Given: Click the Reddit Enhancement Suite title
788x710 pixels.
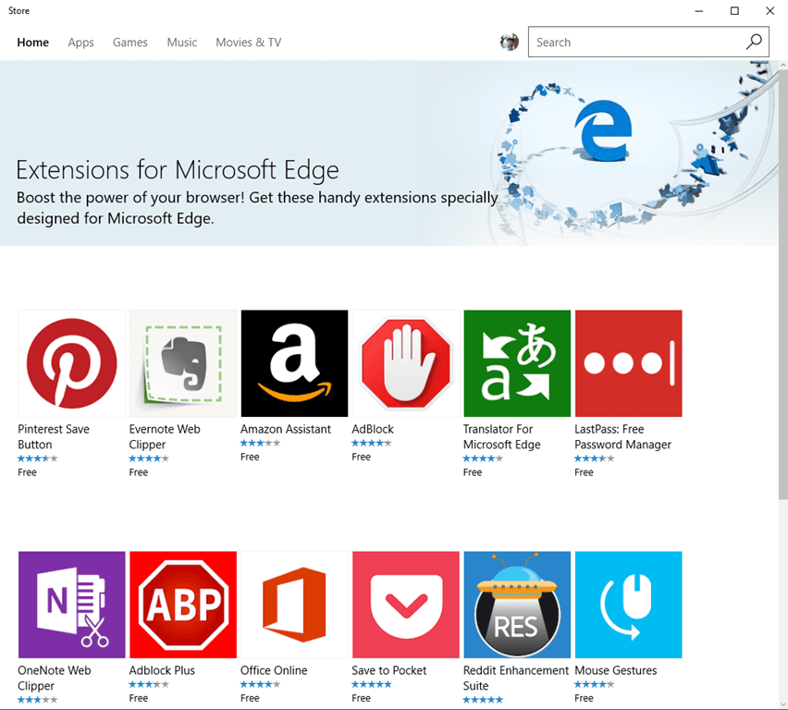Looking at the screenshot, I should pos(515,678).
